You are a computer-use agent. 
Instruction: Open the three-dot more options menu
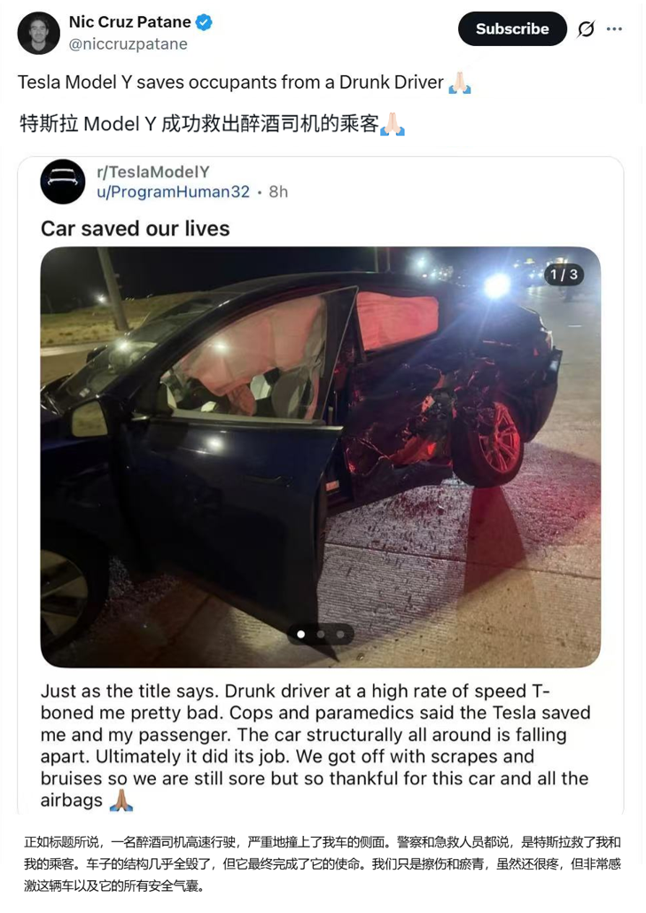tap(614, 28)
